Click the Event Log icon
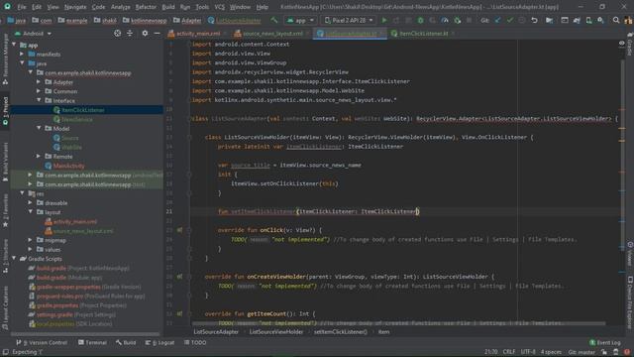 592,342
